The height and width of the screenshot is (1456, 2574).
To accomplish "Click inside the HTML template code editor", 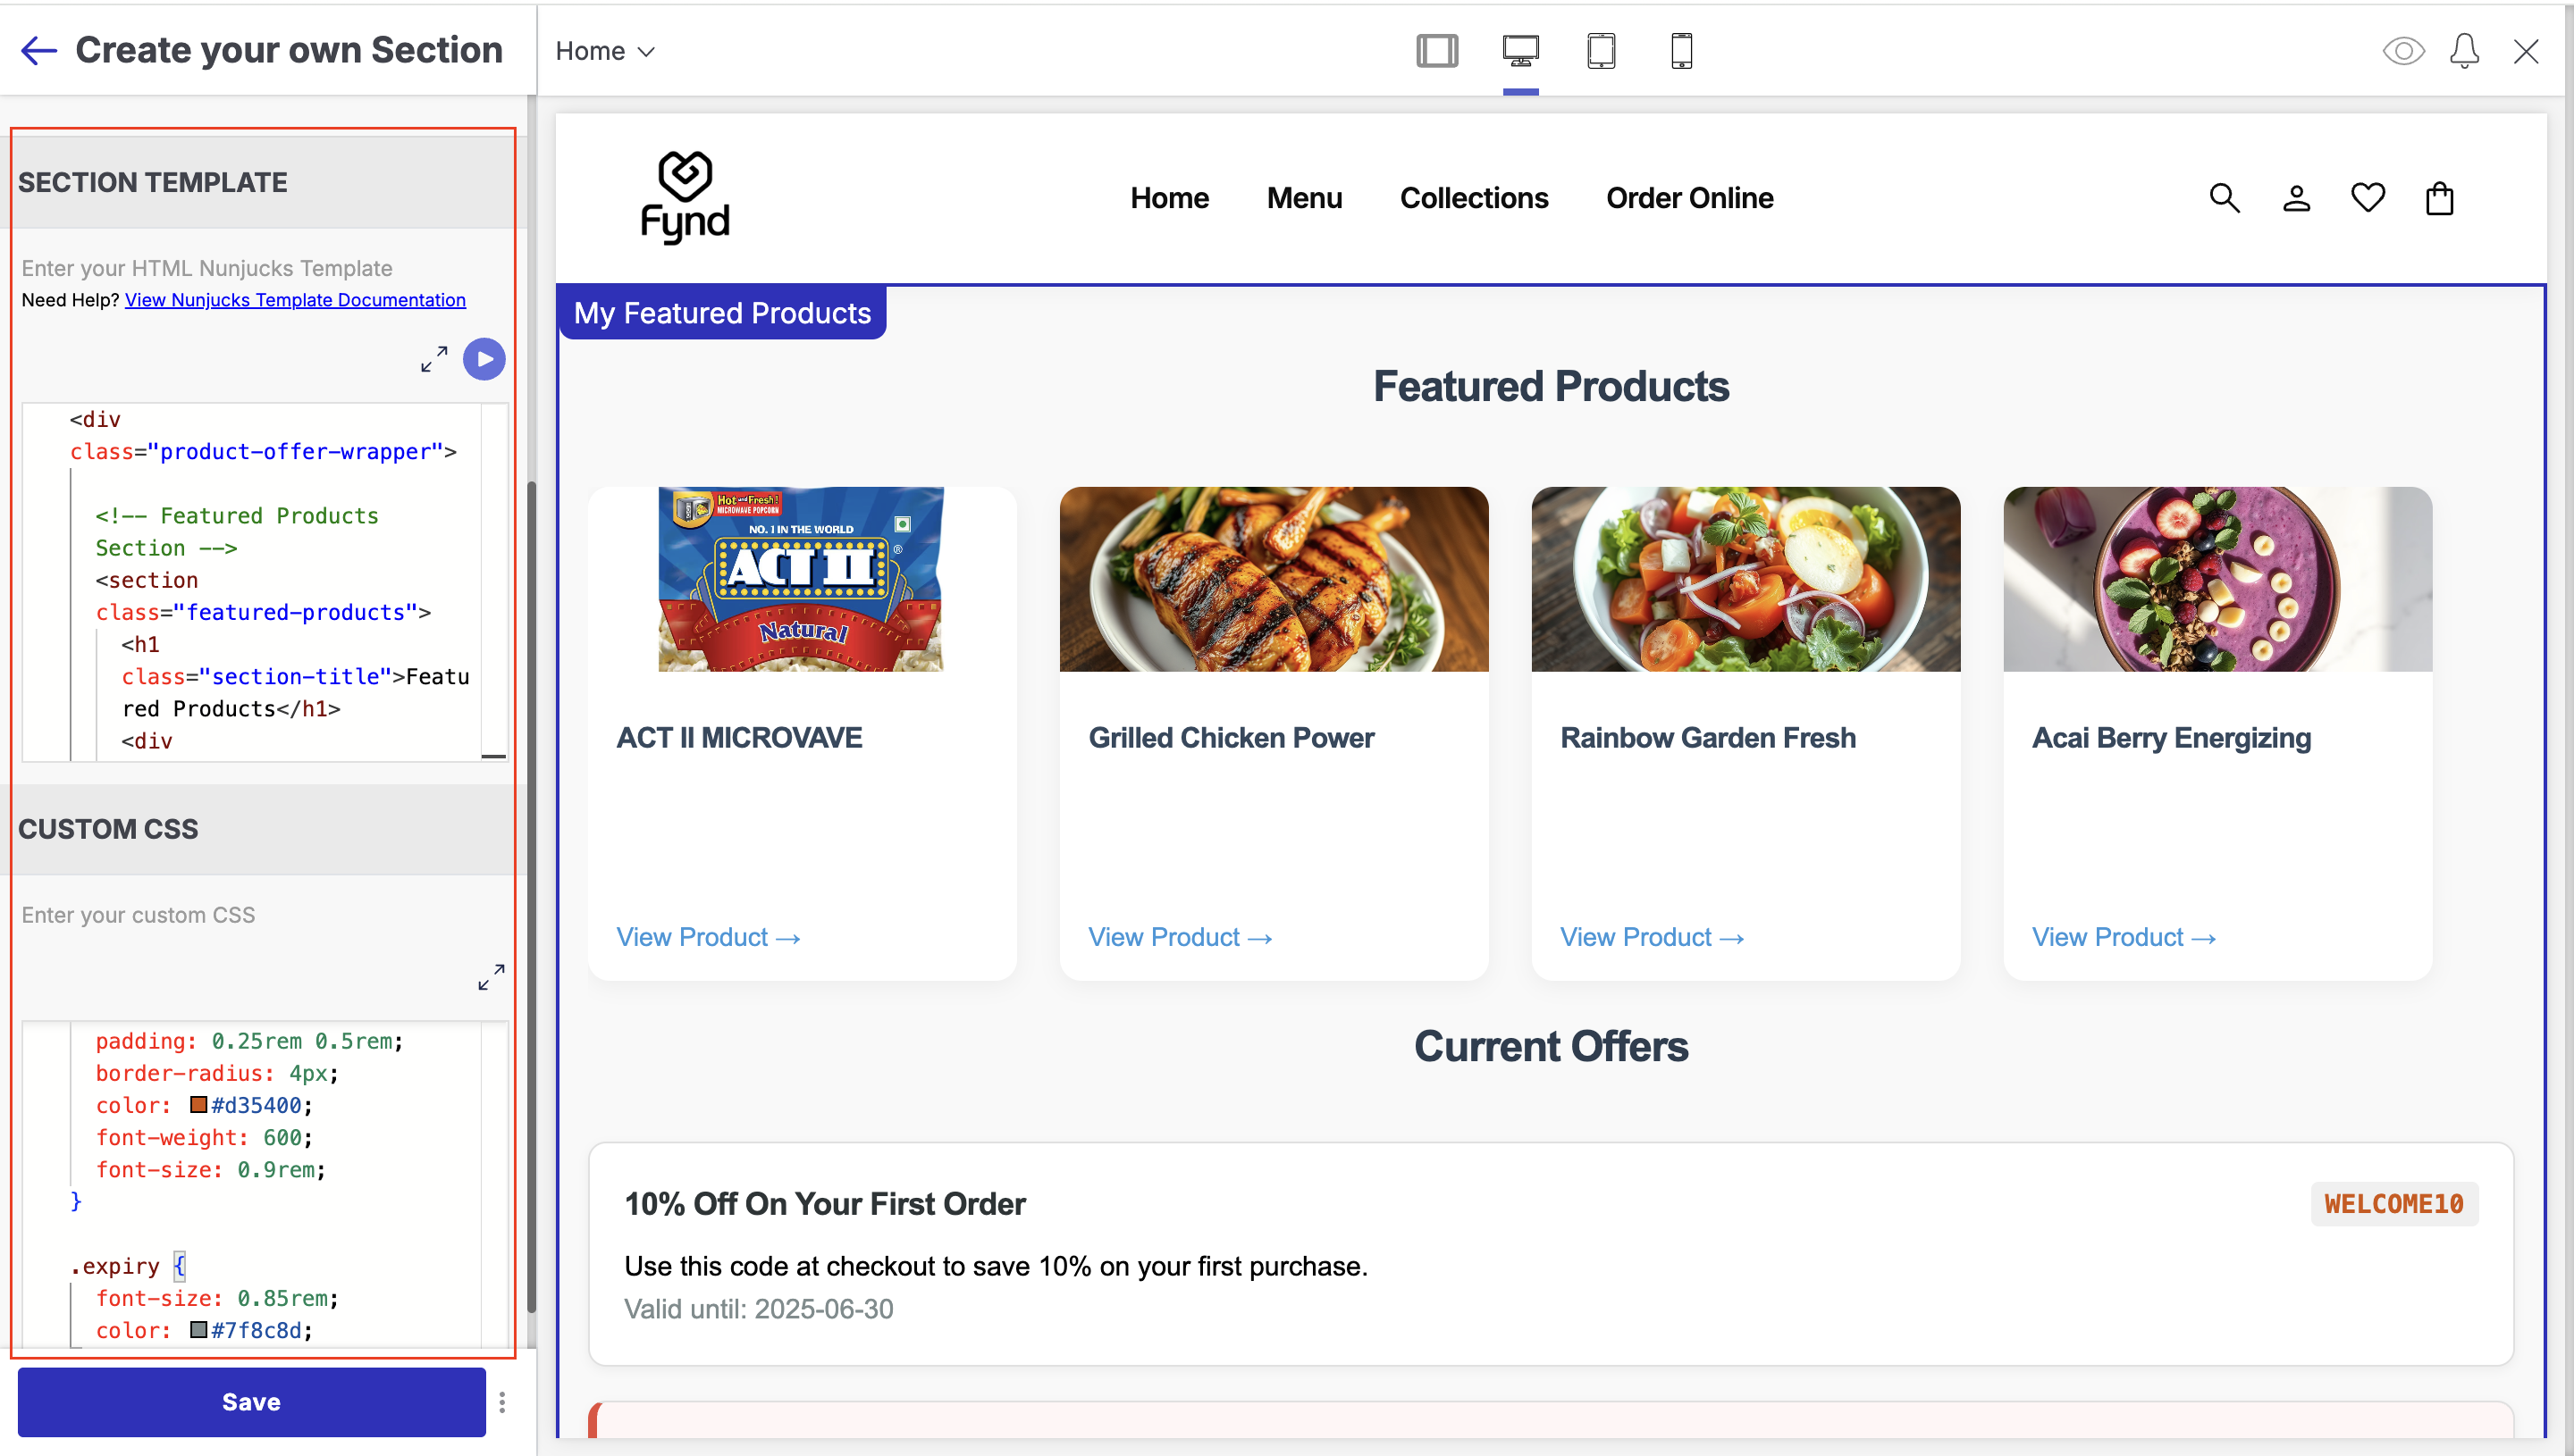I will [x=265, y=581].
